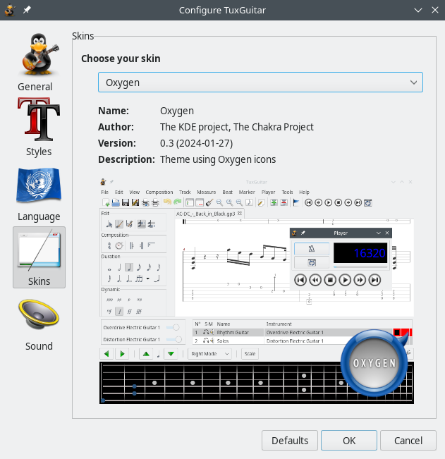This screenshot has height=459, width=445.
Task: Click the Overdrive Electric Guitar 1 slider
Action: click(x=171, y=328)
